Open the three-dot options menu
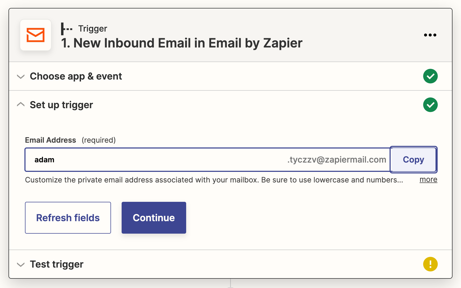This screenshot has height=288, width=461. [430, 35]
